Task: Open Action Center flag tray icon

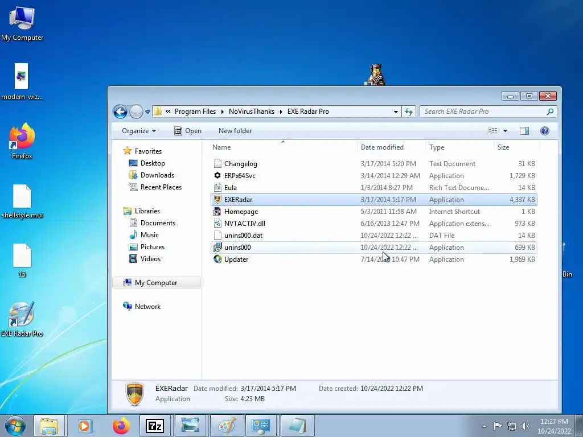Action: point(498,426)
